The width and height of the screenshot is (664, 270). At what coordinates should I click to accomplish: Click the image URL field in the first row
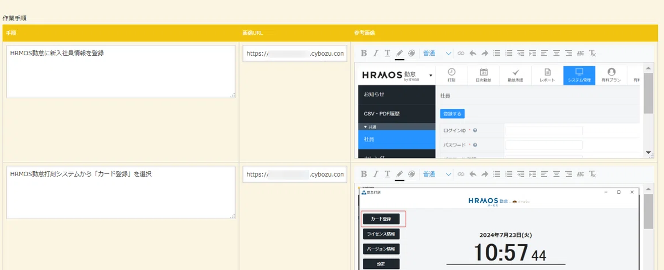coord(295,54)
